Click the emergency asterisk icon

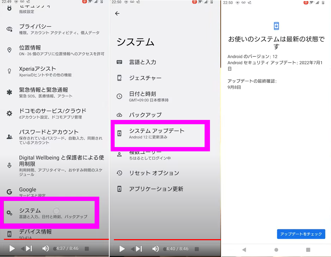point(9,92)
